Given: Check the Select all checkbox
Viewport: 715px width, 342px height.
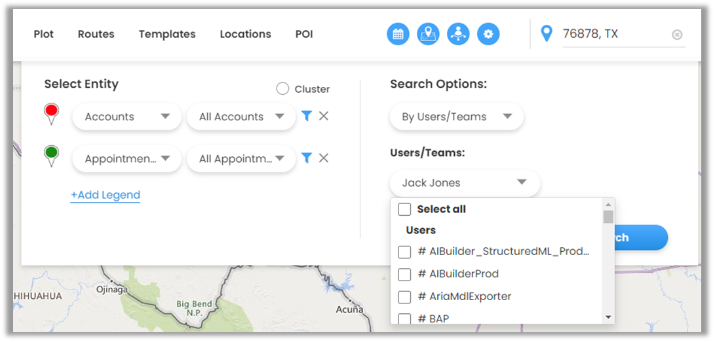Looking at the screenshot, I should (405, 209).
